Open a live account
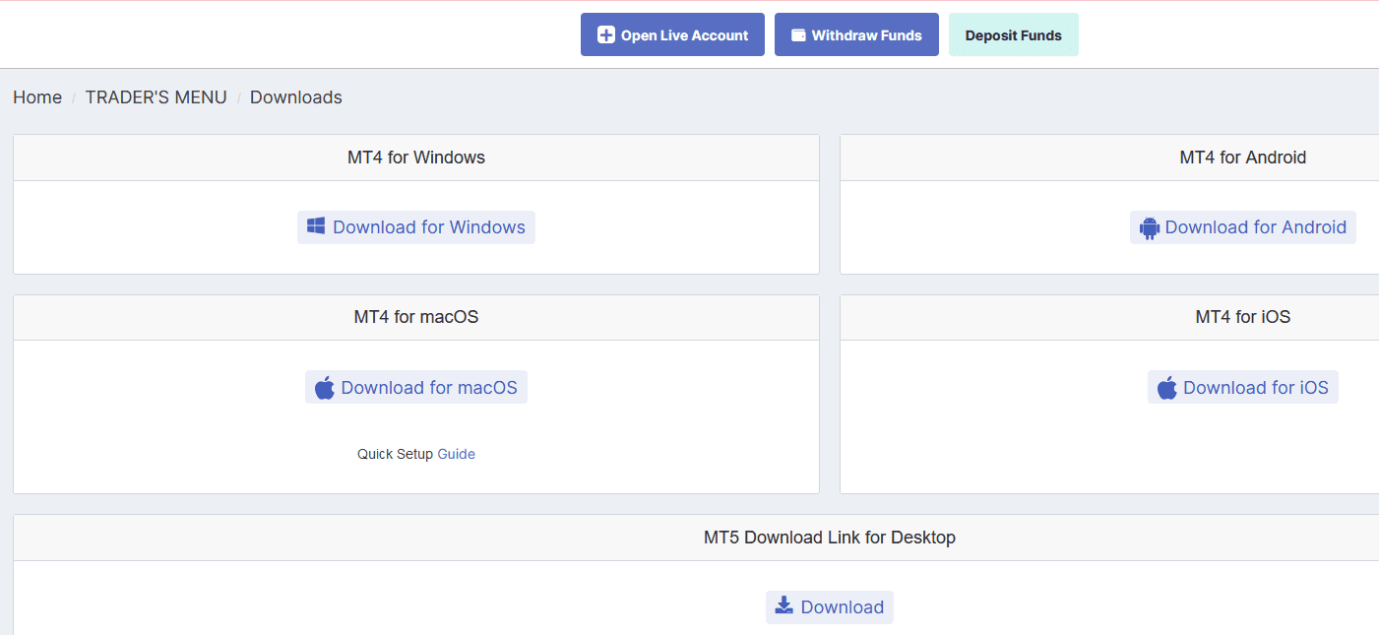This screenshot has height=635, width=1379. pyautogui.click(x=672, y=34)
